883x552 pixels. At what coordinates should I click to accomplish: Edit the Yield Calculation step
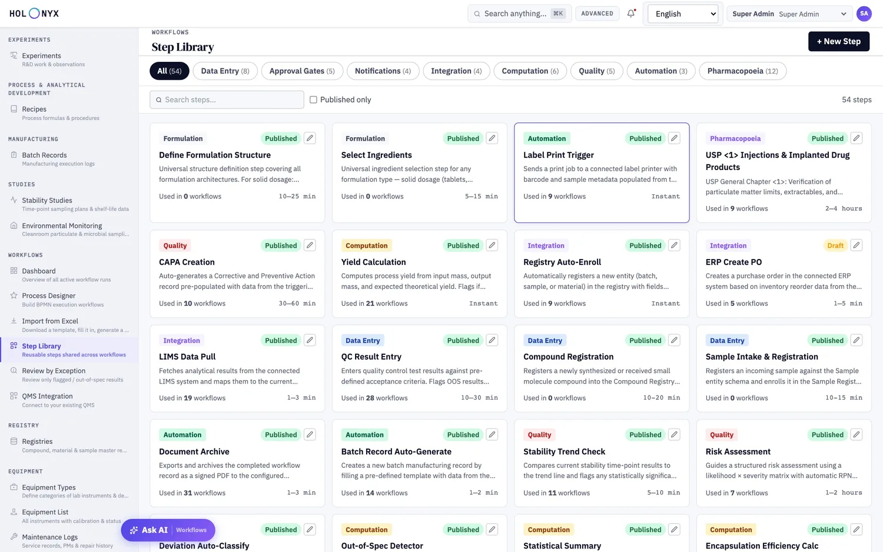tap(492, 245)
